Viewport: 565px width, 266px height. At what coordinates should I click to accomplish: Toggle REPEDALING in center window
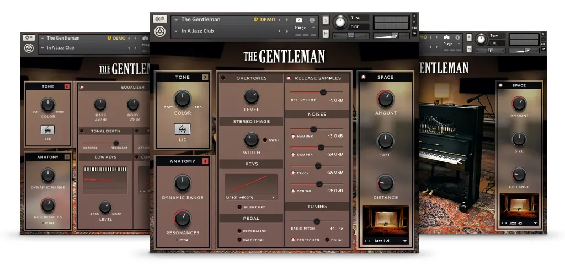point(239,231)
